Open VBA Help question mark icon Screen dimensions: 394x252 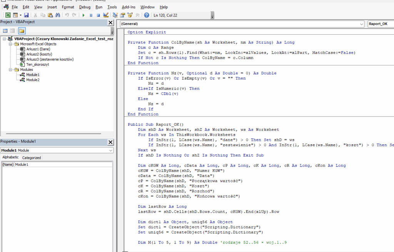click(x=147, y=15)
